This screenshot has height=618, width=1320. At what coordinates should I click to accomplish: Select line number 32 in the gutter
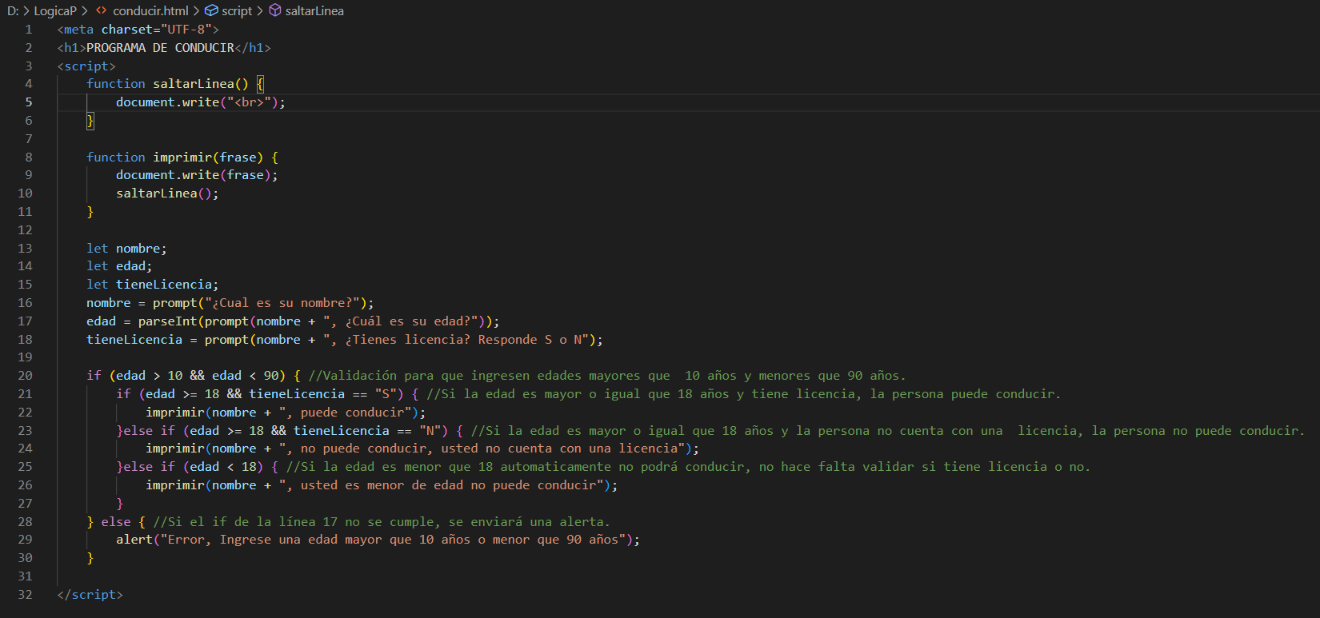coord(25,595)
